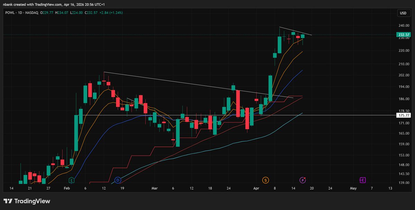Click the current price label 232.57

tap(403, 35)
